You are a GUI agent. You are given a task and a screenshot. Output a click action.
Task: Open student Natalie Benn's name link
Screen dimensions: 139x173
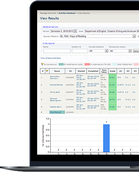56,107
